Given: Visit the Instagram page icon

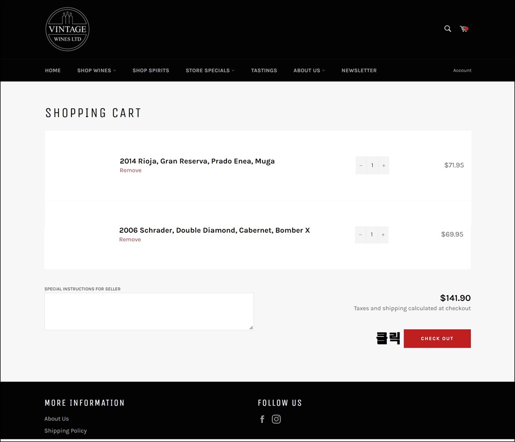Looking at the screenshot, I should pyautogui.click(x=276, y=419).
